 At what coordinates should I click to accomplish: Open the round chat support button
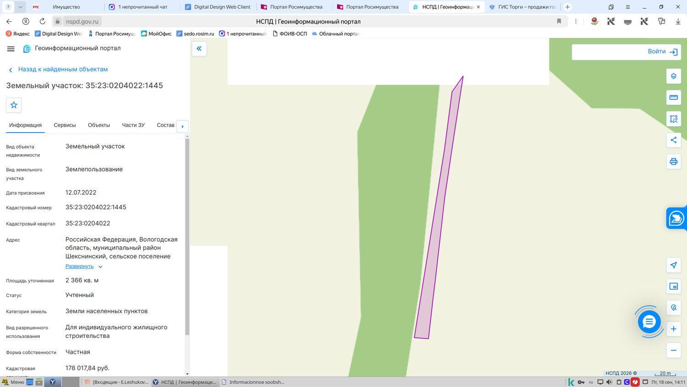click(649, 322)
